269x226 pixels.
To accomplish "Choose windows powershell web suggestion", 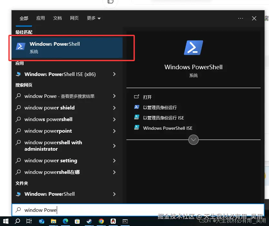I will click(48, 119).
